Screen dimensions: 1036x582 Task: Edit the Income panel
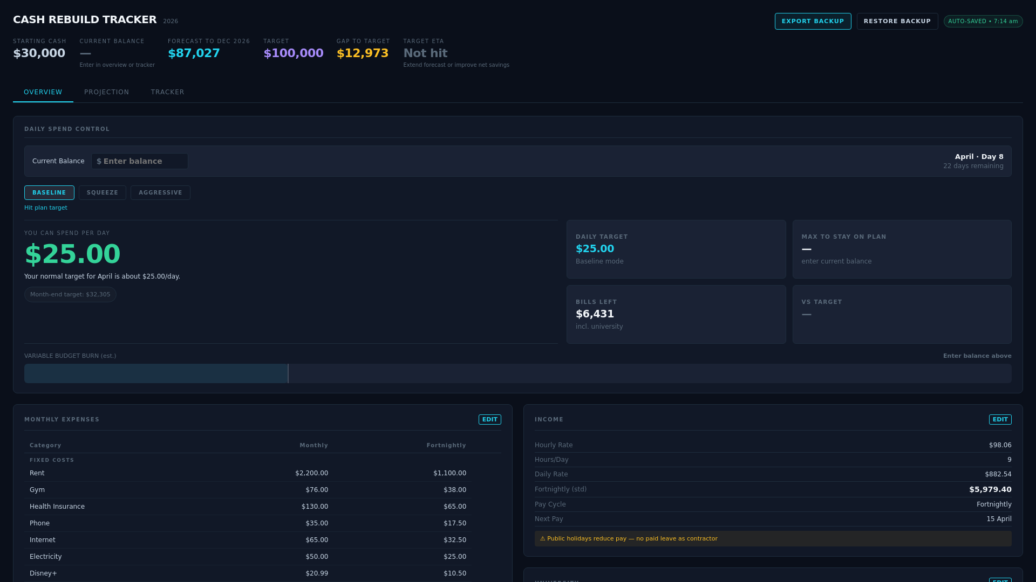[1000, 420]
